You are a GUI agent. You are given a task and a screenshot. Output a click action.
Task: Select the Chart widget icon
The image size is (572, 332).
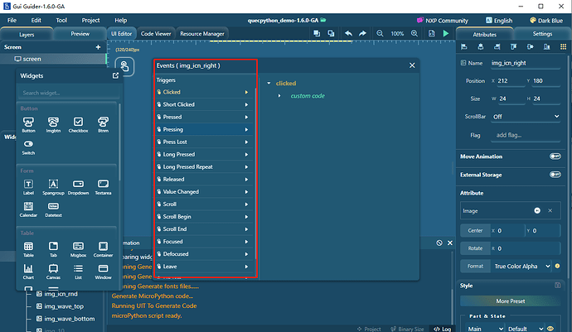(x=28, y=270)
